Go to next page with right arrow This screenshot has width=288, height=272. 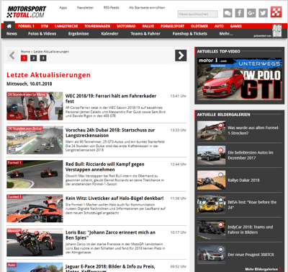[x=181, y=56]
